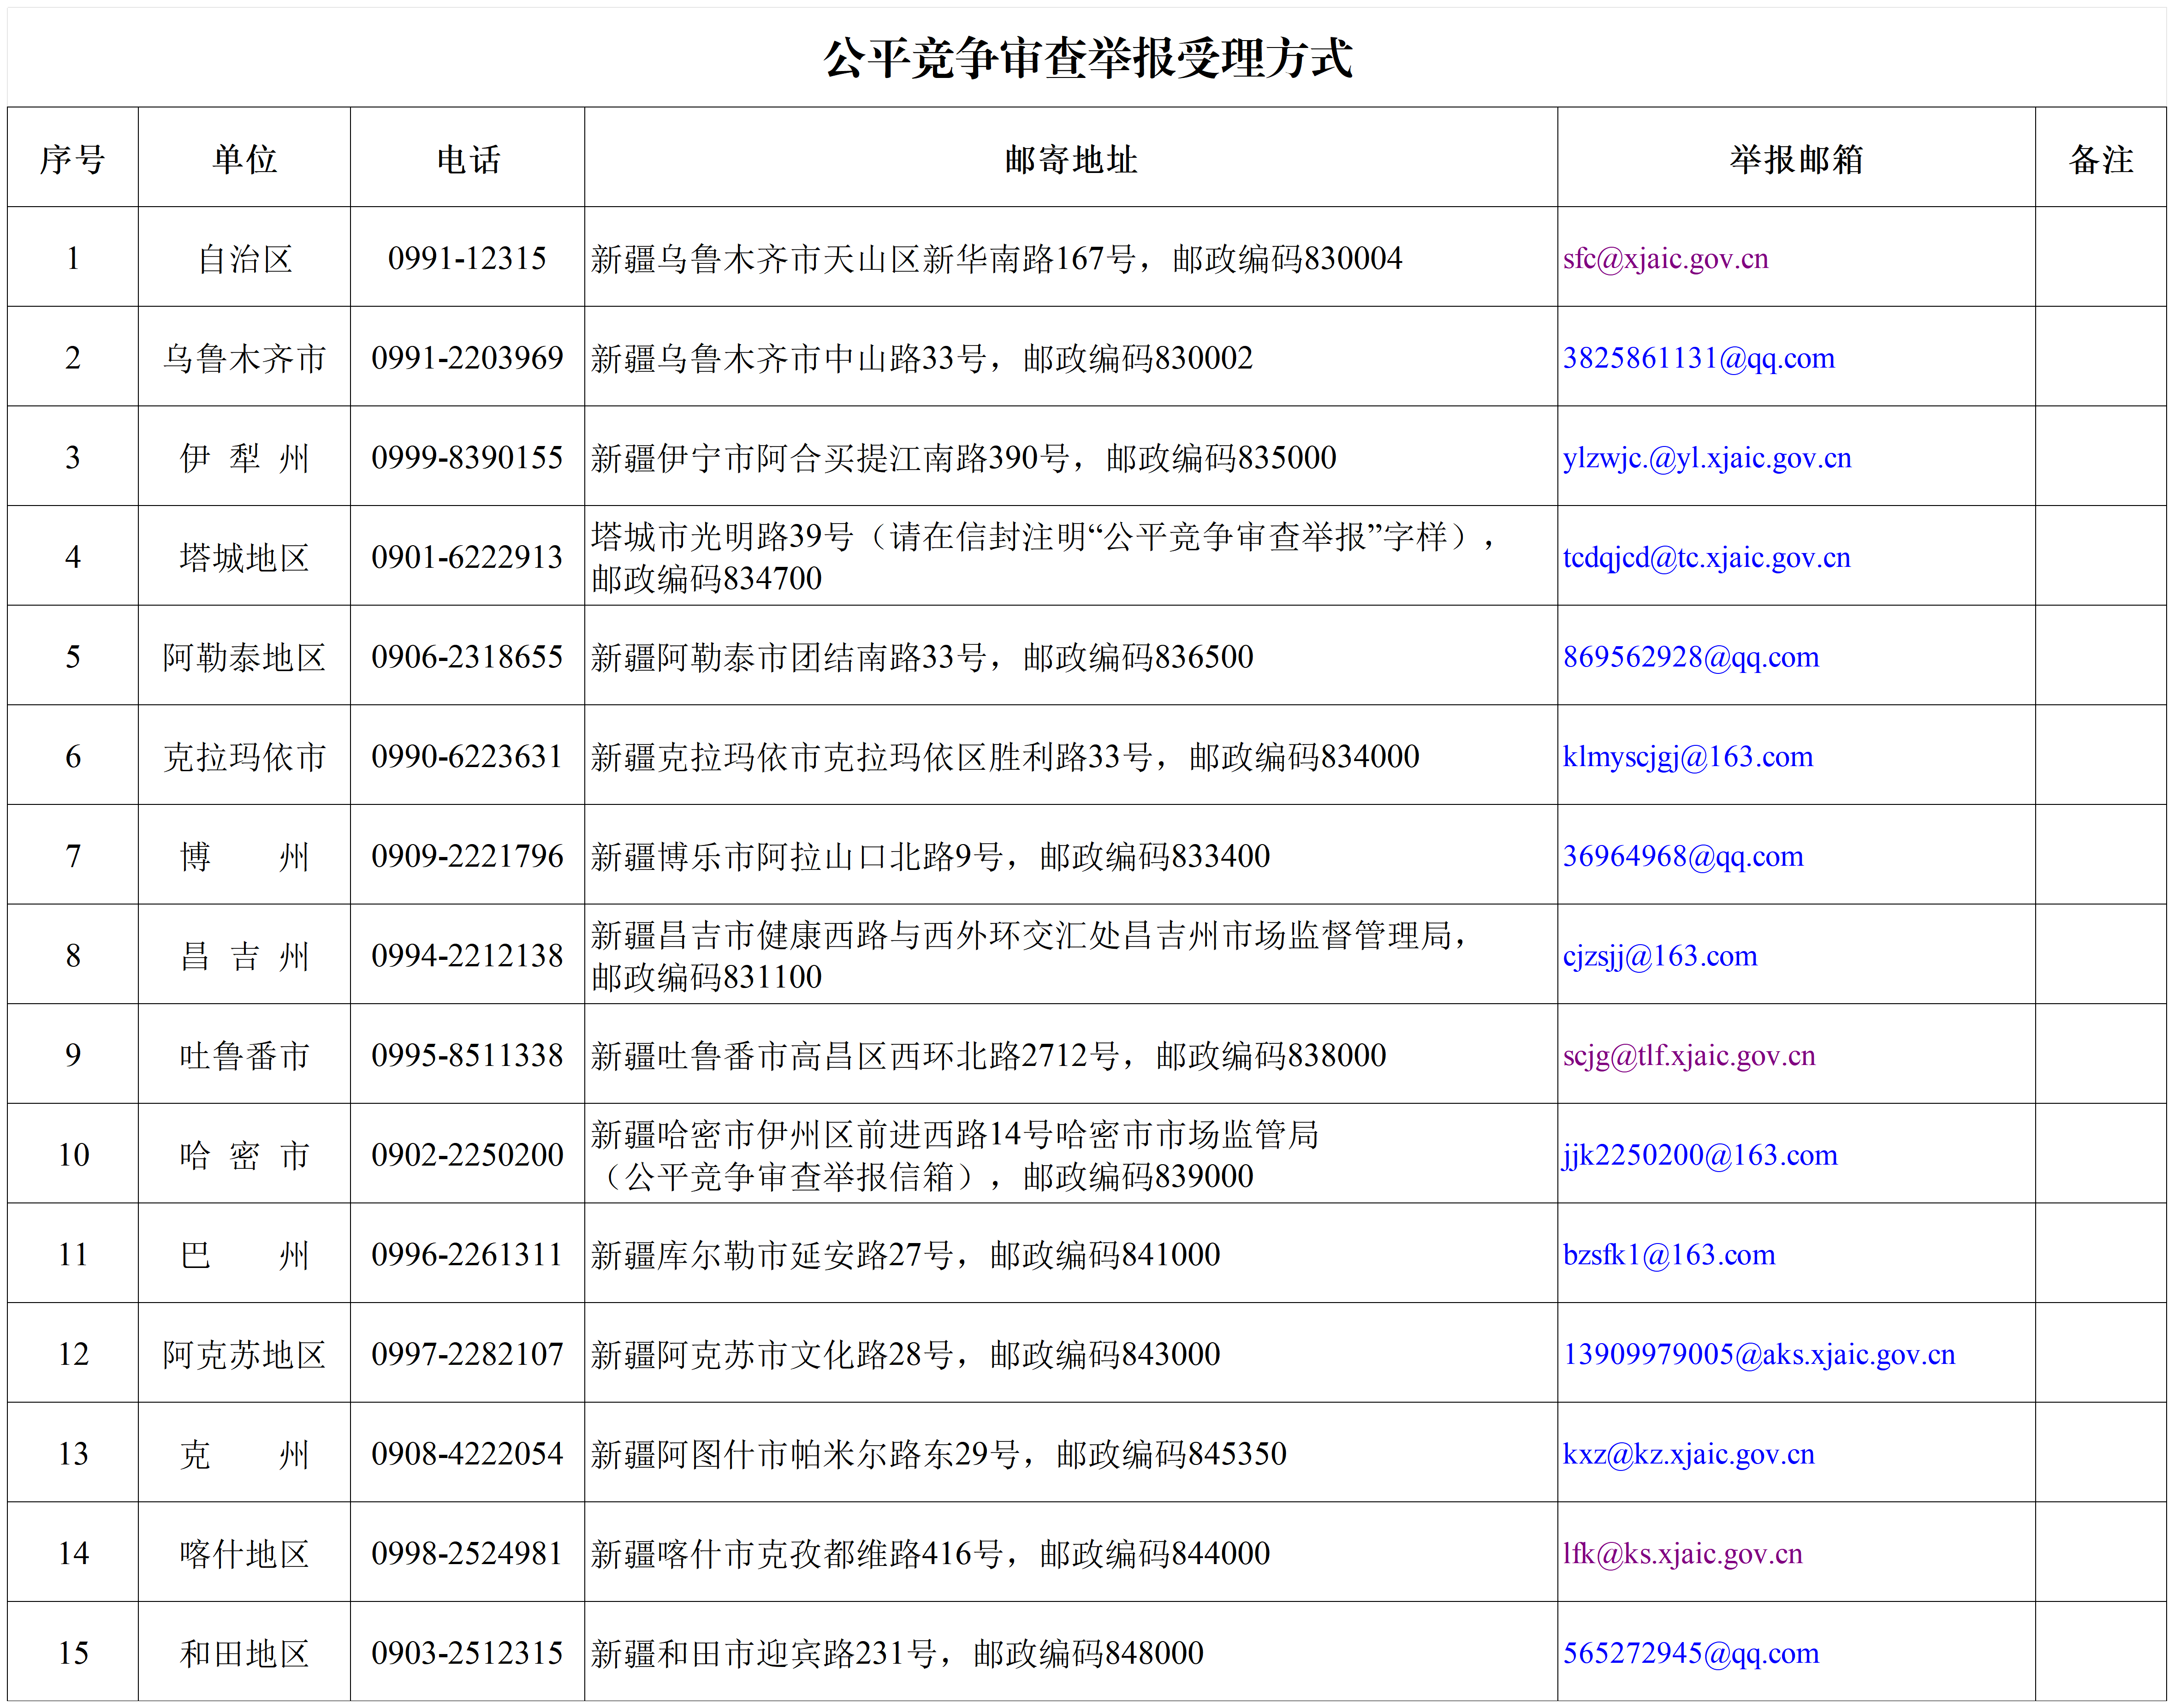The image size is (2174, 1708).
Task: Click the scjg@tlf.xjaic.gov.cn email link
Action: pos(1688,1056)
